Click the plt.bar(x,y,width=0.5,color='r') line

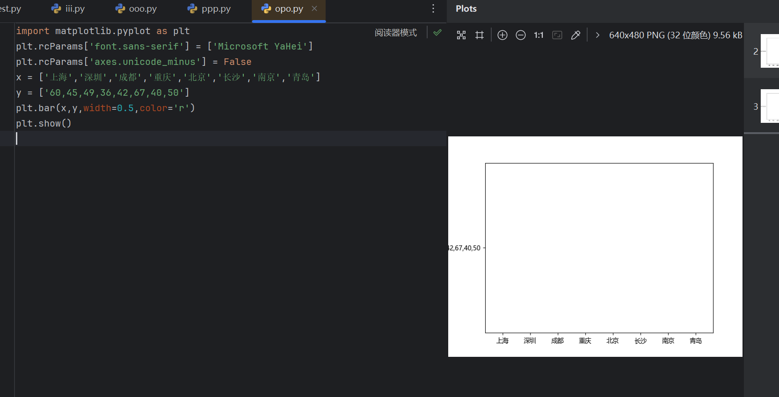point(105,108)
